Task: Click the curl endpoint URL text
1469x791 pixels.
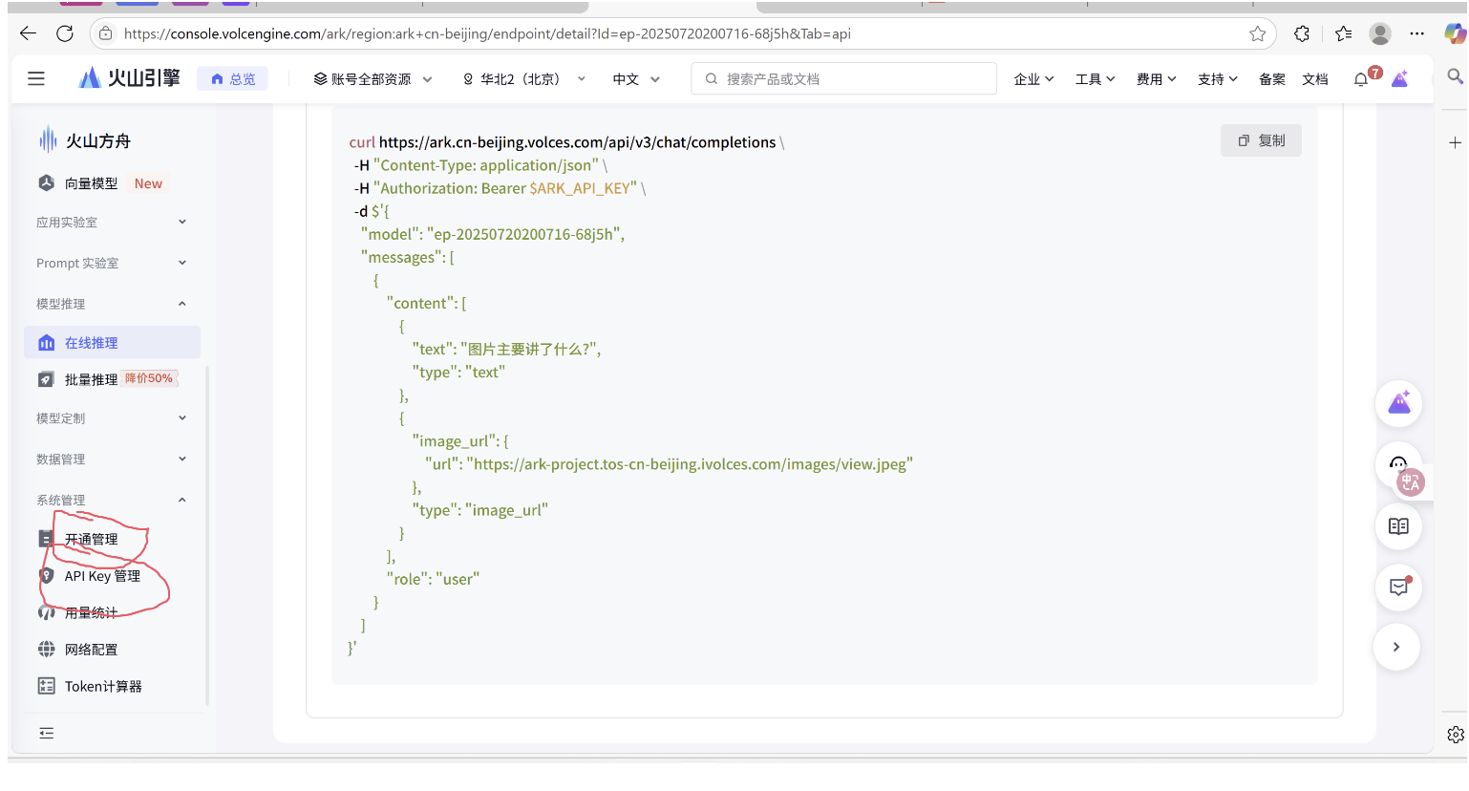Action: coord(578,142)
